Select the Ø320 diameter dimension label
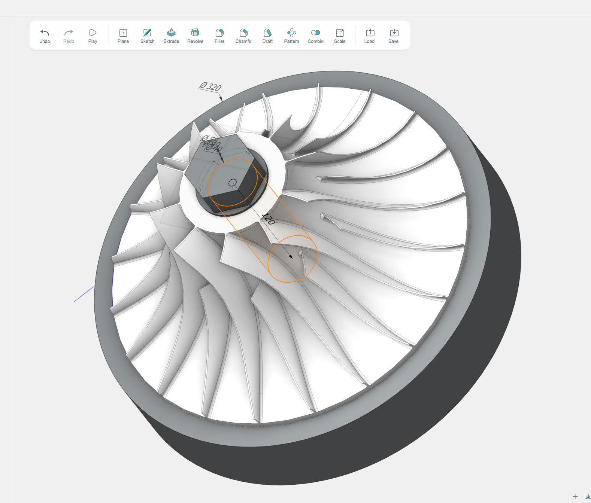 pyautogui.click(x=210, y=86)
